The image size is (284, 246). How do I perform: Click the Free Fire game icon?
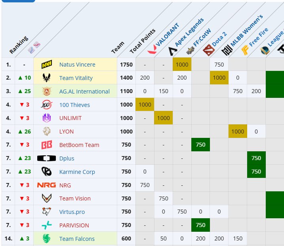[245, 50]
